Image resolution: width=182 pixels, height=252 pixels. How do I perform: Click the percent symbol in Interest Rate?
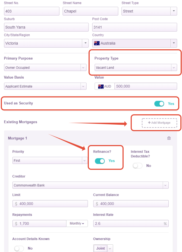coord(165,224)
